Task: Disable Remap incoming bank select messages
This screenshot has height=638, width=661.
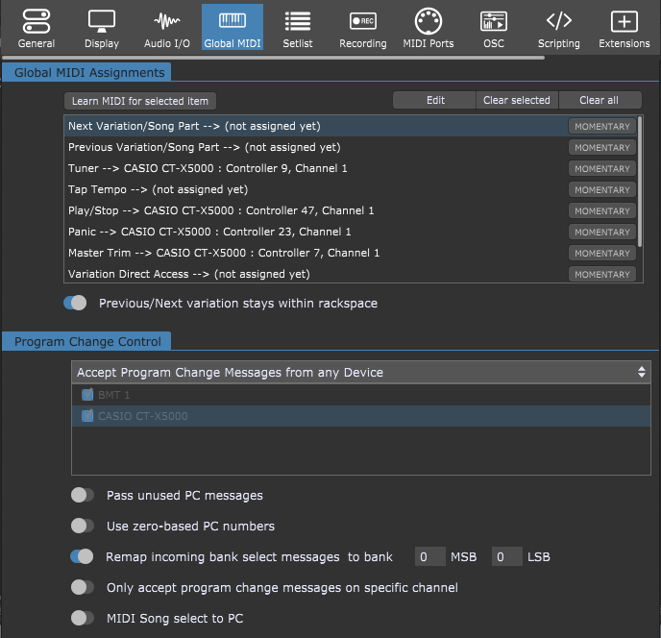Action: [x=83, y=556]
